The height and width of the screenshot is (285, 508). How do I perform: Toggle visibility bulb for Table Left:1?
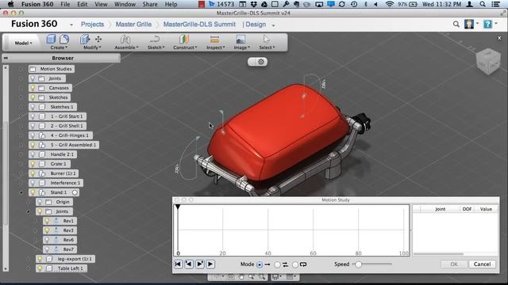click(40, 268)
